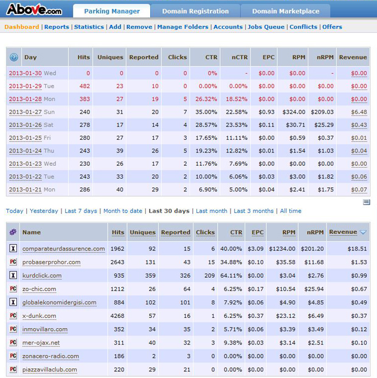Click the $6.48 revenue value

[x=359, y=112]
